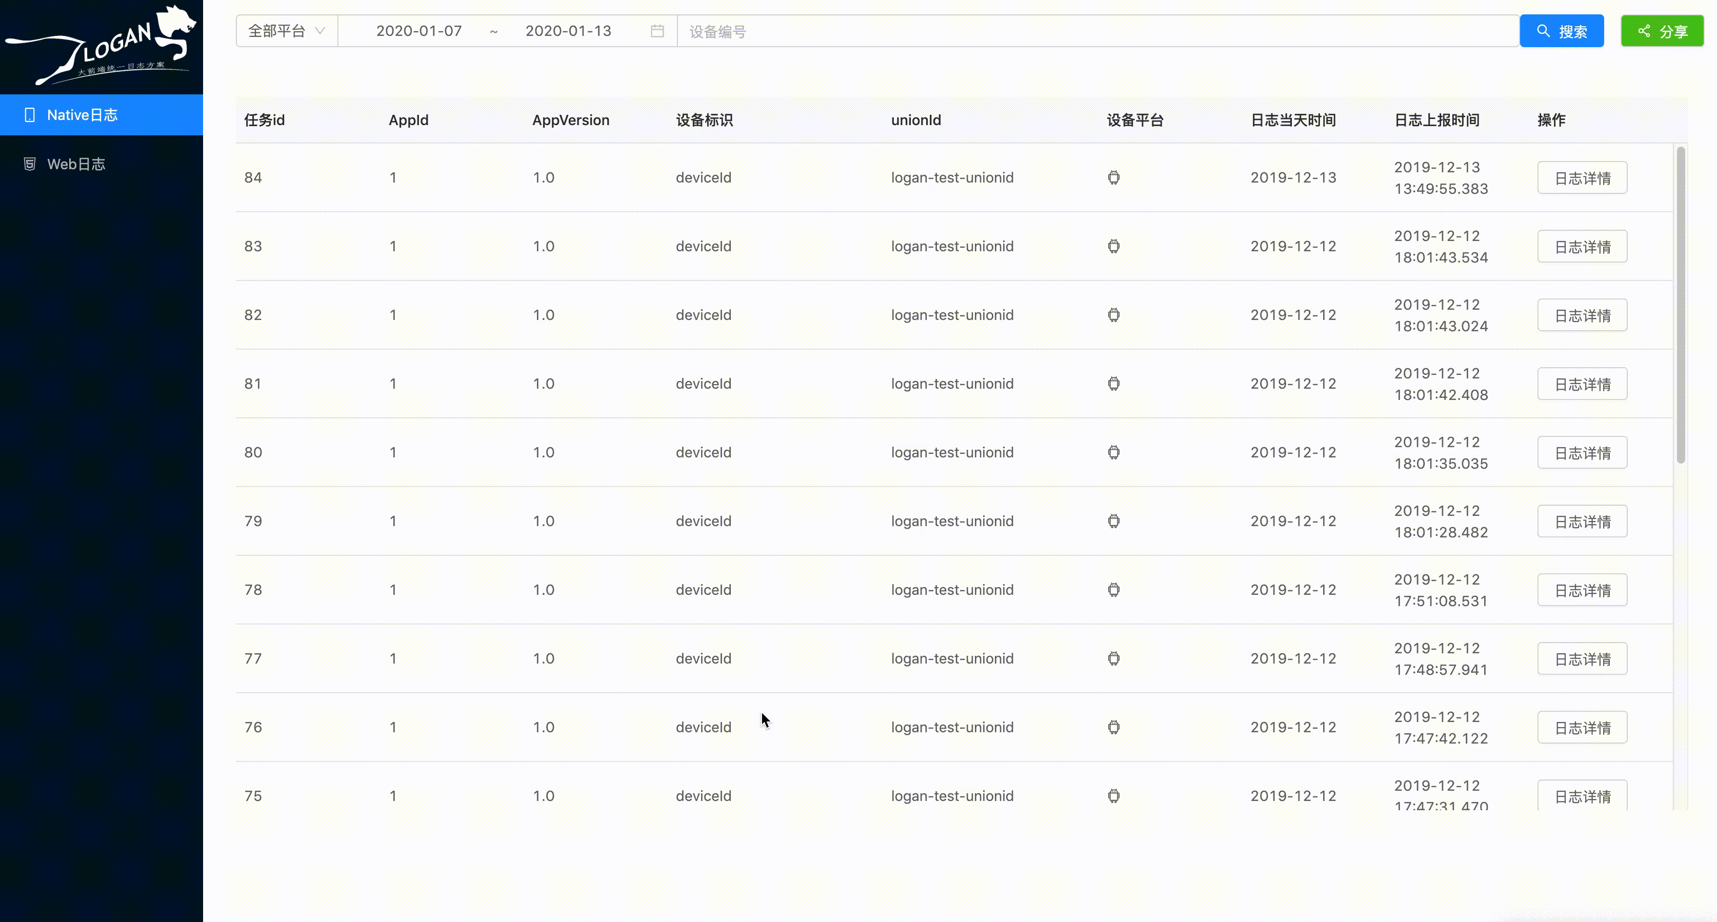The width and height of the screenshot is (1717, 922).
Task: Click the share icon on the green 分享 button
Action: pyautogui.click(x=1644, y=31)
